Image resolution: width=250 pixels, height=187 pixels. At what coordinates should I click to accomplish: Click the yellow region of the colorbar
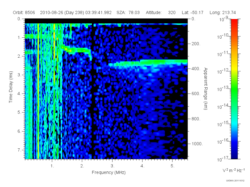[234, 68]
